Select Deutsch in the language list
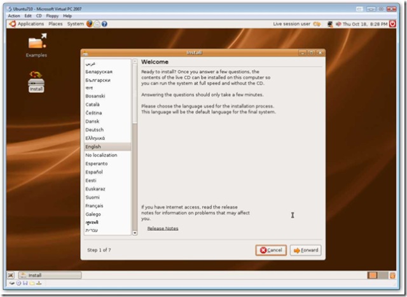407x297 pixels. (94, 130)
